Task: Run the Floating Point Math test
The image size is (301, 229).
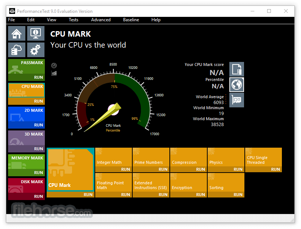Action: pyautogui.click(x=114, y=195)
